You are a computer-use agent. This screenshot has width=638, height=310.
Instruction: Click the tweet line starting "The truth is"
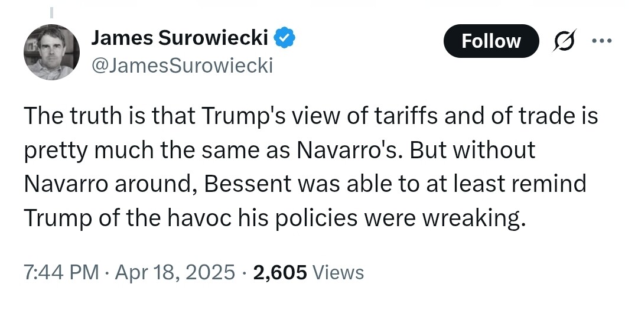click(311, 115)
